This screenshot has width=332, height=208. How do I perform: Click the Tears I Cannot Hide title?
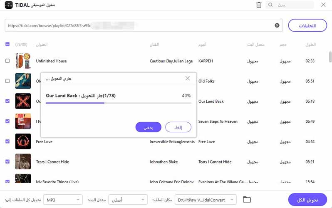pos(52,161)
